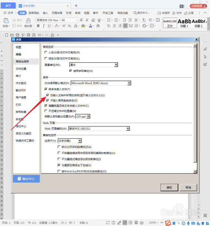Click 分享 button
The image size is (210, 226).
(189, 13)
